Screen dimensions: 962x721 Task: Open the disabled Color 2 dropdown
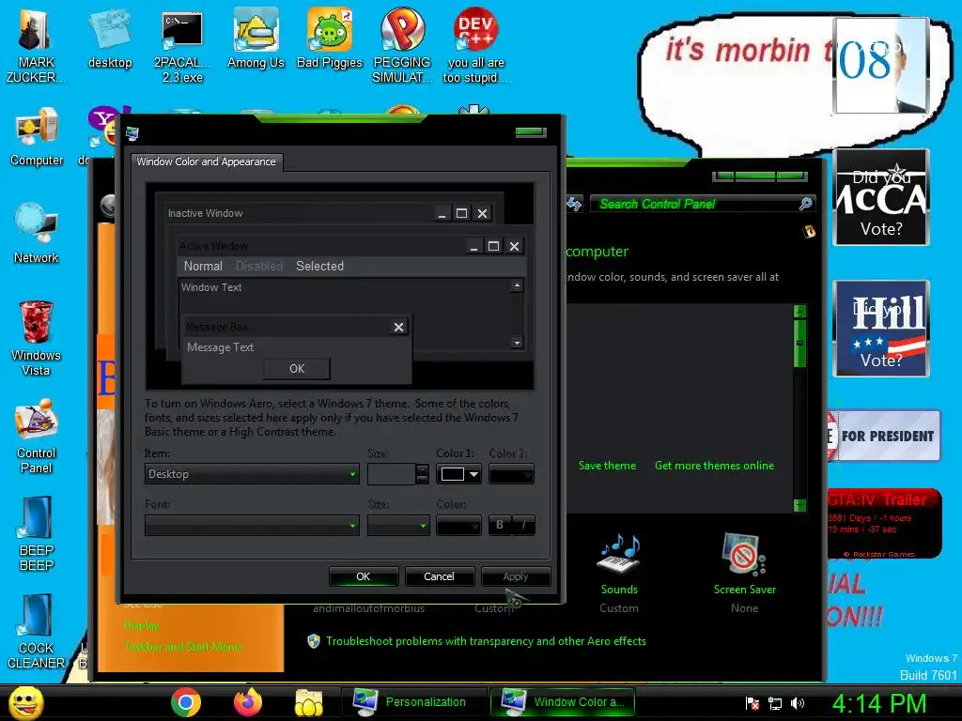(x=511, y=474)
